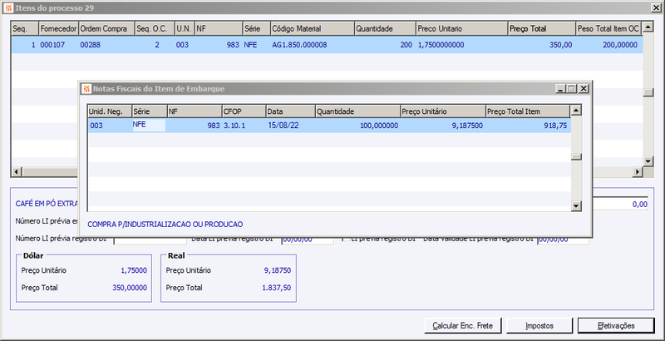Click the Notas Fiscais window title icon
The width and height of the screenshot is (665, 341).
(86, 89)
